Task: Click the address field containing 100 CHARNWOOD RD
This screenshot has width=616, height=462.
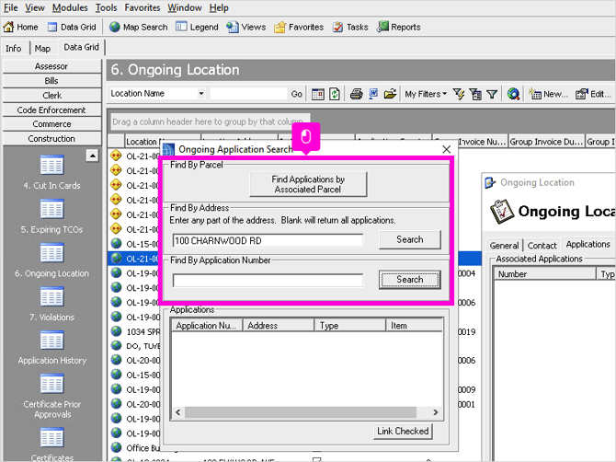Action: (x=268, y=240)
